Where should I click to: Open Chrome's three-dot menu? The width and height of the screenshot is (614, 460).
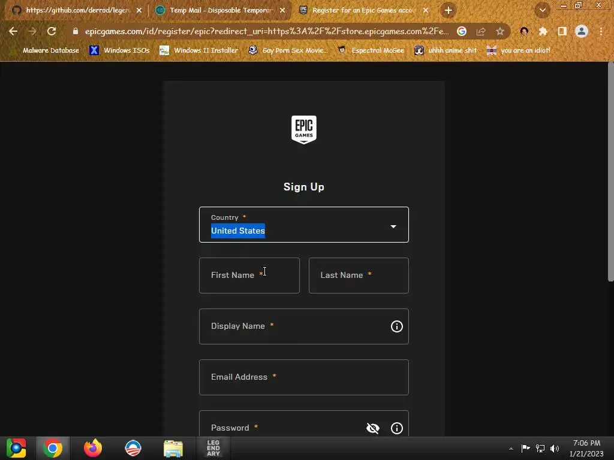tap(601, 31)
